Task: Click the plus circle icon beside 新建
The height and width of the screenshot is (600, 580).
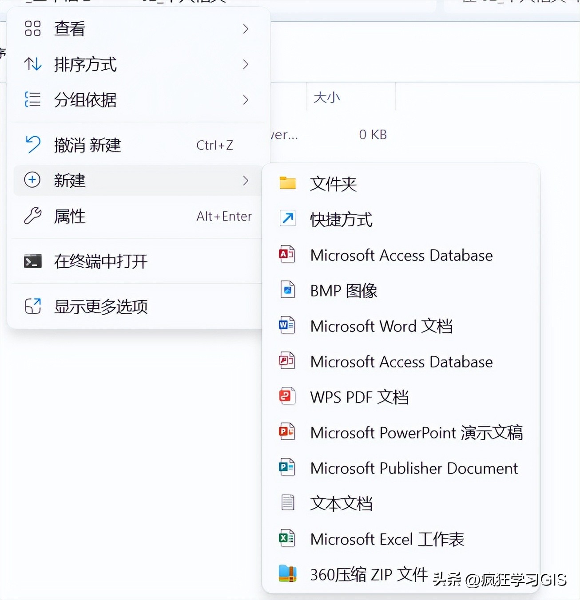Action: click(32, 180)
